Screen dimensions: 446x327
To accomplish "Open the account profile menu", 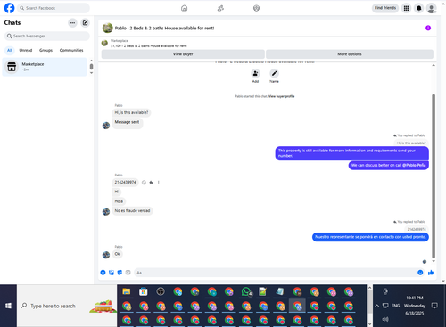I will (431, 8).
